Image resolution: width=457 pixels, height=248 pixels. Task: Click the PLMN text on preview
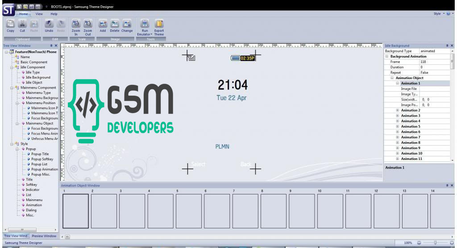tap(222, 147)
